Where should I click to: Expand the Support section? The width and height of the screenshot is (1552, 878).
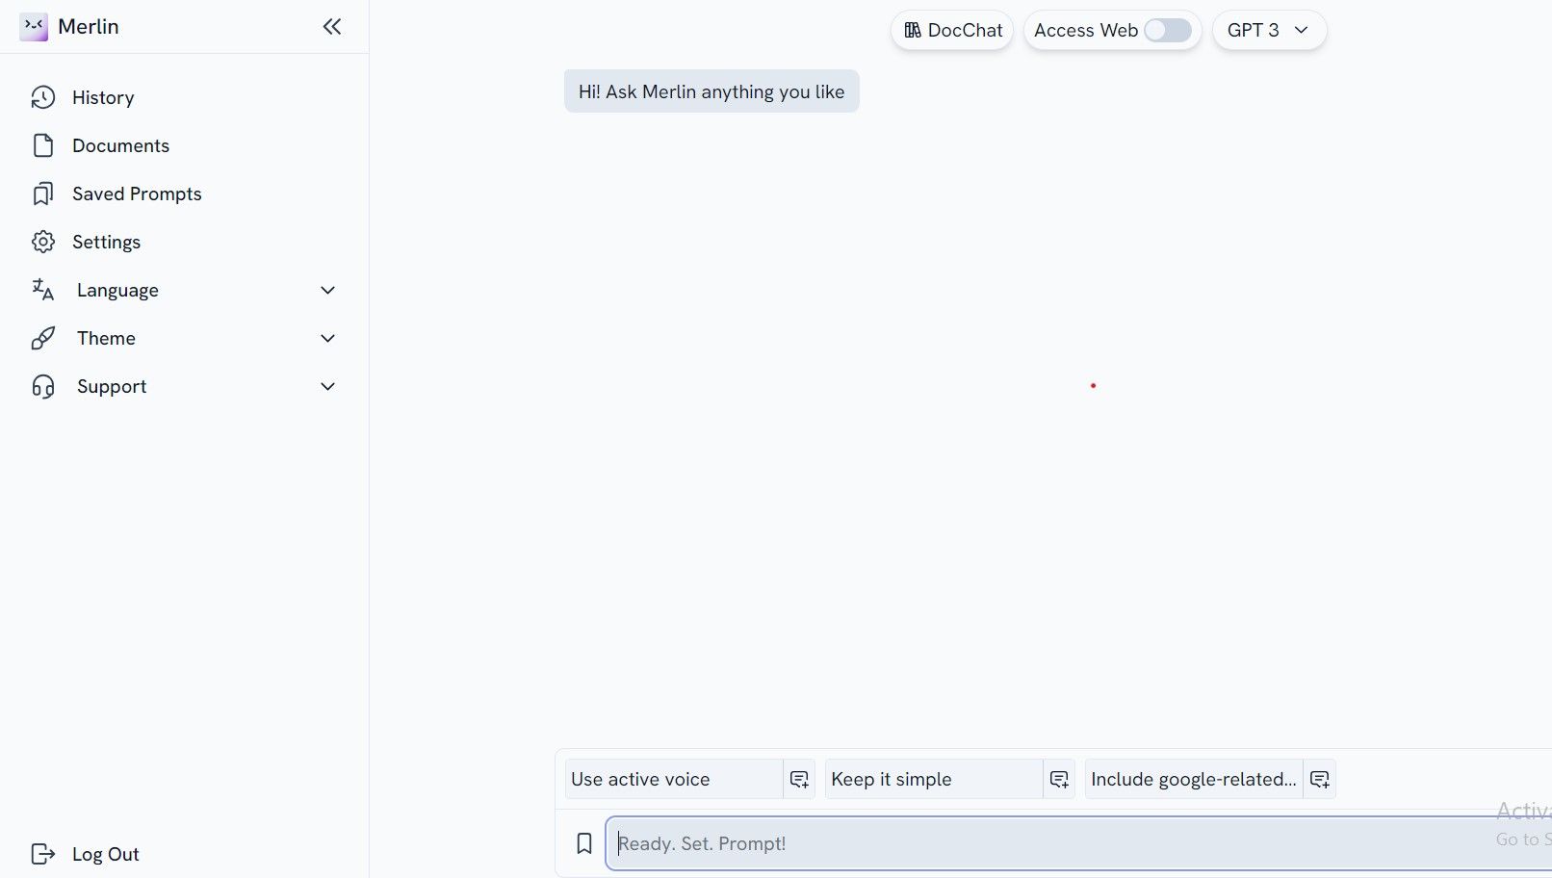point(327,386)
